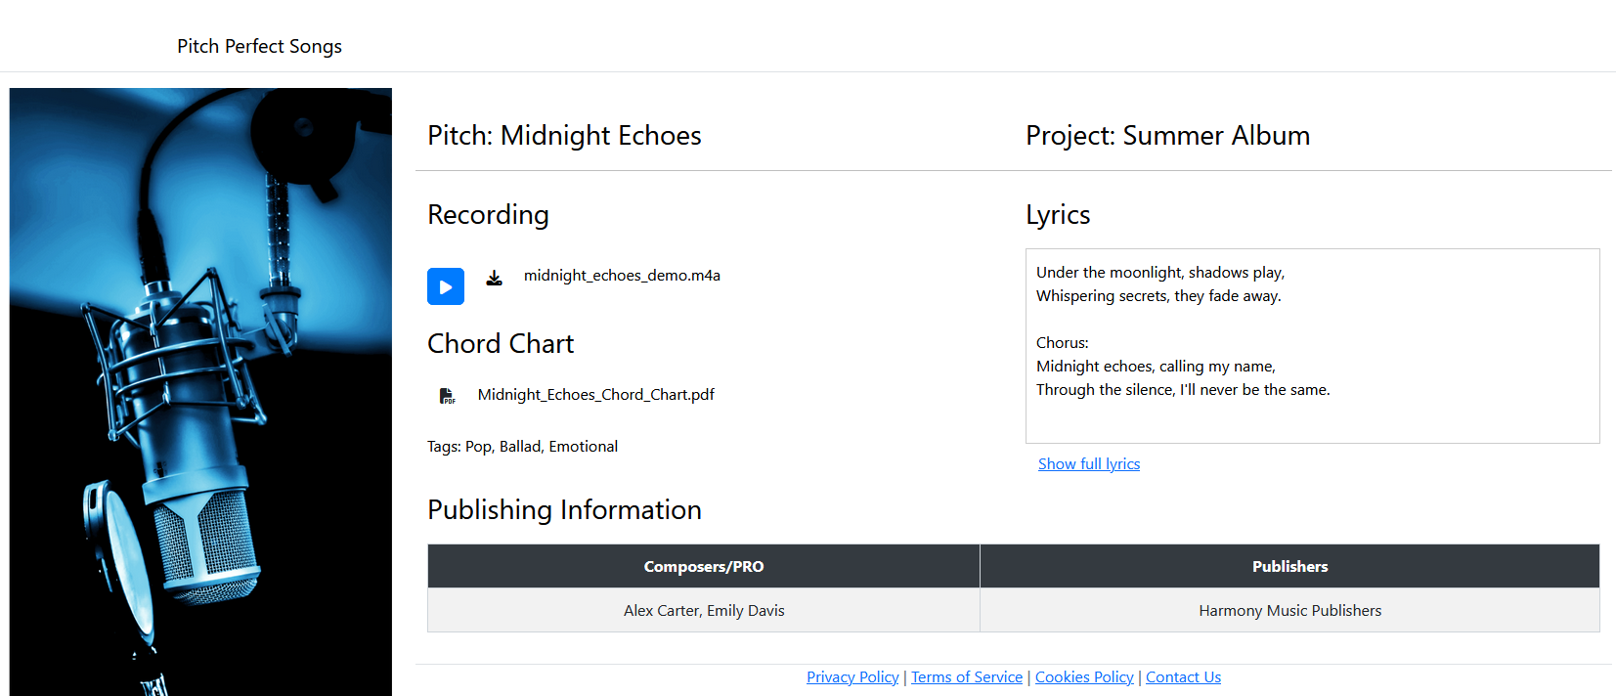Expand the lyrics with Show full lyrics
Image resolution: width=1616 pixels, height=696 pixels.
click(1088, 463)
